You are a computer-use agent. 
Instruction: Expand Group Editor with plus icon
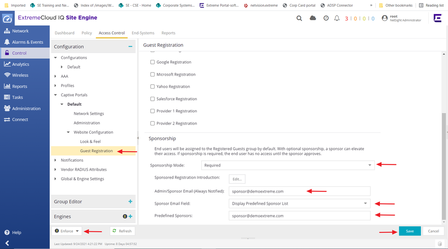[x=130, y=202]
